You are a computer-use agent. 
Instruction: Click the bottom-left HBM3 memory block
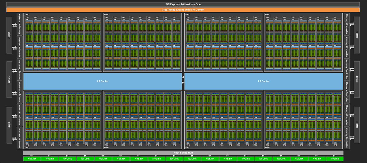click(x=9, y=125)
